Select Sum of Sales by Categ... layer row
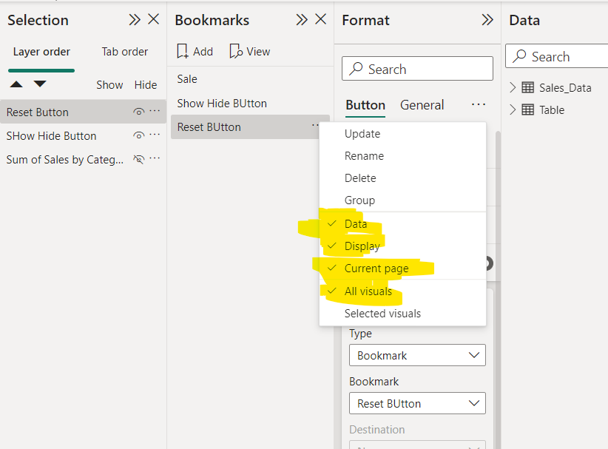This screenshot has width=608, height=449. click(x=83, y=159)
